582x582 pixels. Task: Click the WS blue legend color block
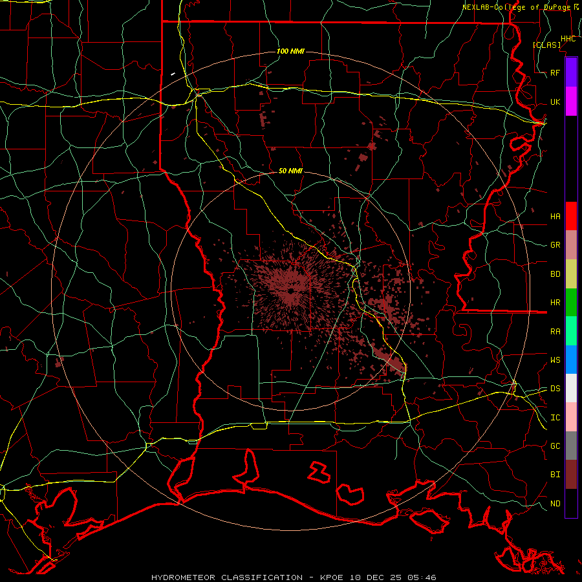click(571, 360)
